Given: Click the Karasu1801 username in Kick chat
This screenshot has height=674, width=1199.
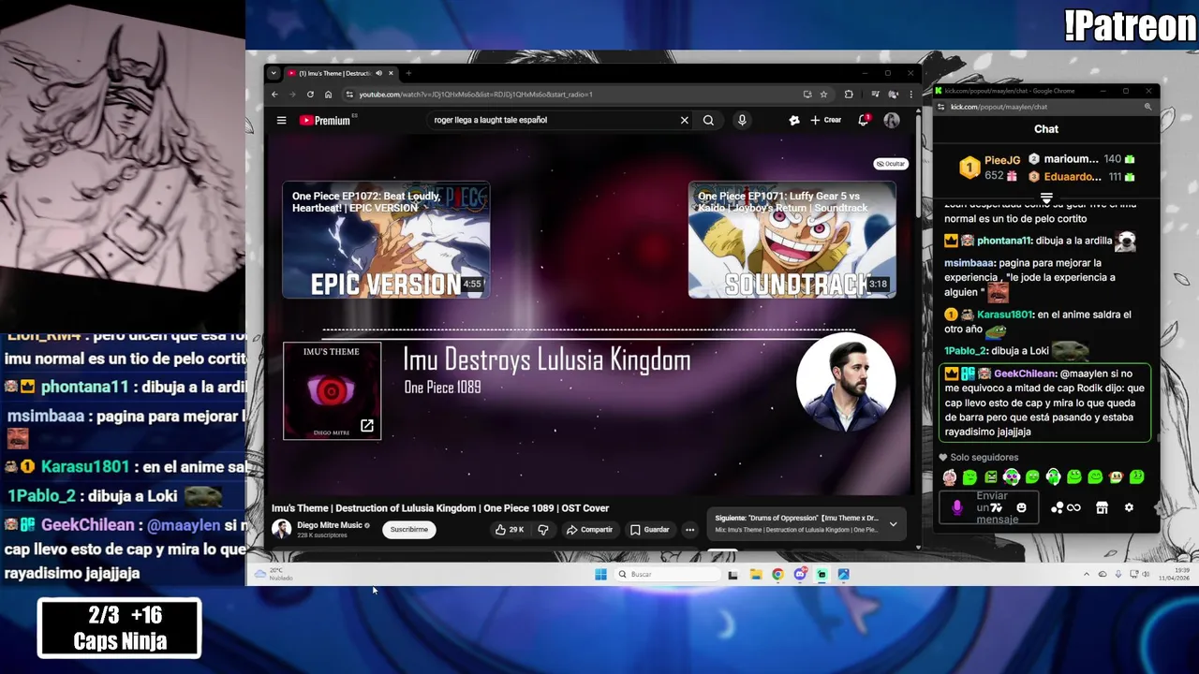Looking at the screenshot, I should [1004, 315].
